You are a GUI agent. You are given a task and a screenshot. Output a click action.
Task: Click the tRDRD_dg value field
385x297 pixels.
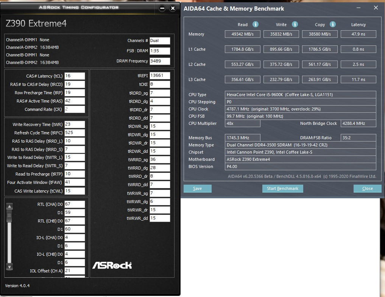tap(160, 101)
